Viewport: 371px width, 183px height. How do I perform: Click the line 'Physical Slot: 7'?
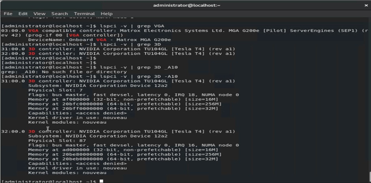pyautogui.click(x=55, y=90)
